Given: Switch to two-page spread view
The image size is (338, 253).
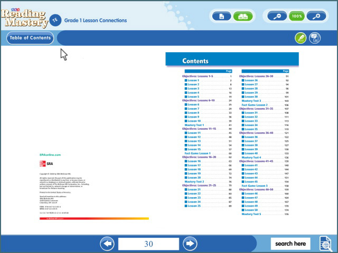Looking at the screenshot, I should tap(242, 16).
